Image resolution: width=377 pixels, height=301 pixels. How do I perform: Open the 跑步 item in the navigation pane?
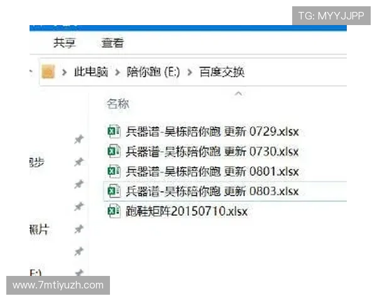point(37,162)
